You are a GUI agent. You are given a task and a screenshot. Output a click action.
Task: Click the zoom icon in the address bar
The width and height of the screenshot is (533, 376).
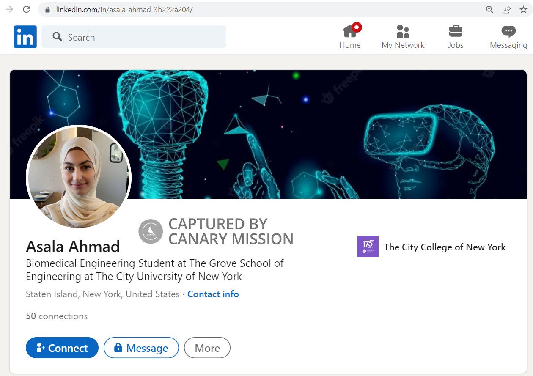(489, 9)
